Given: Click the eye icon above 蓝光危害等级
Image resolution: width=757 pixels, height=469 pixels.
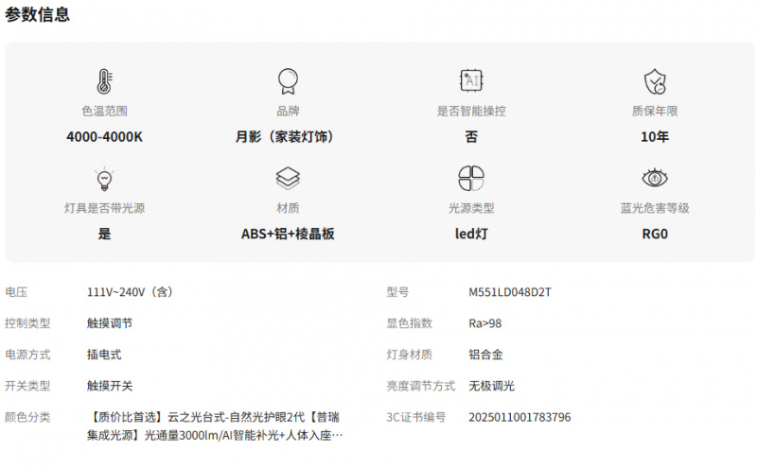Looking at the screenshot, I should (x=655, y=178).
